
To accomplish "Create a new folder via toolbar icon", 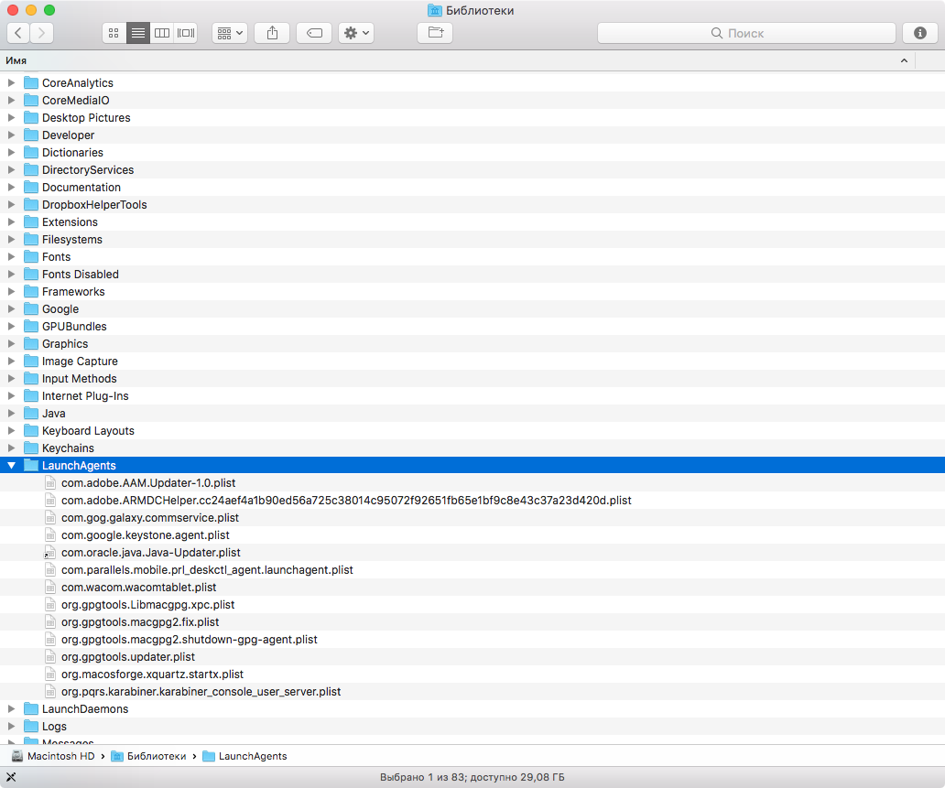I will [x=435, y=33].
